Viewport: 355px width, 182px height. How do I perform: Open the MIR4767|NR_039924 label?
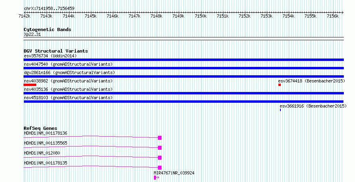[174, 173]
